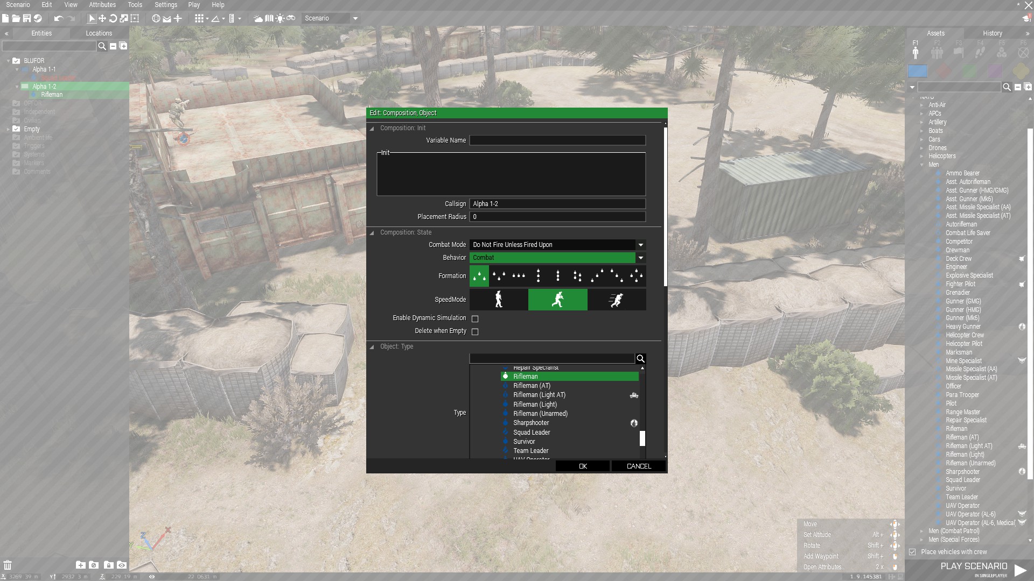The height and width of the screenshot is (581, 1034).
Task: Set speed mode to walking soldier
Action: tap(499, 300)
